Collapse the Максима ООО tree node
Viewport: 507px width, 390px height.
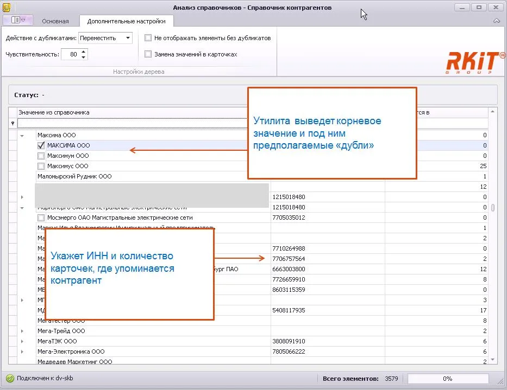(x=22, y=135)
